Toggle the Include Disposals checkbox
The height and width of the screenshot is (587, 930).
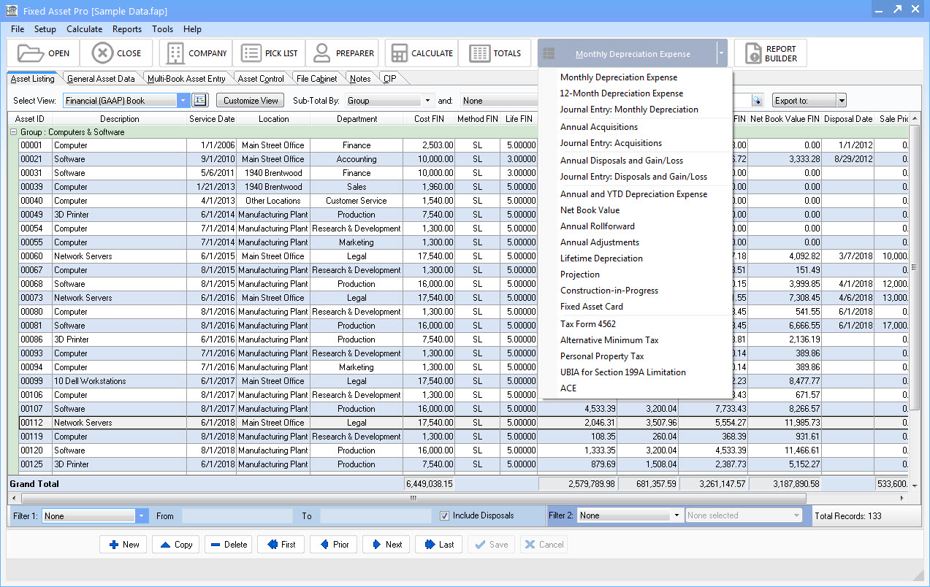point(444,515)
